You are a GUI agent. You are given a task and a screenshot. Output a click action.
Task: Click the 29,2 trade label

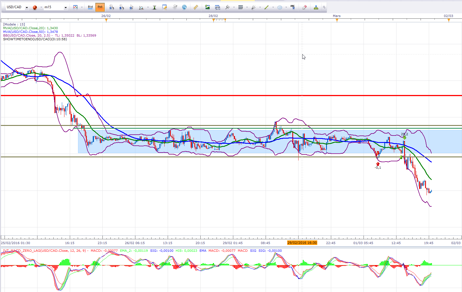[x=404, y=134]
